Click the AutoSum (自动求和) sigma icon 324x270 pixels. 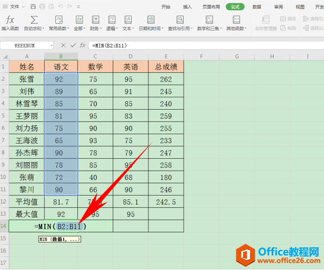pos(34,20)
